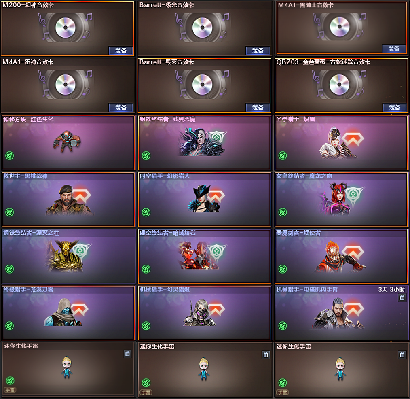This screenshot has width=410, height=399.
Task: Click 装备 on Barrett-毁灭音效卡
Action: pos(258,108)
